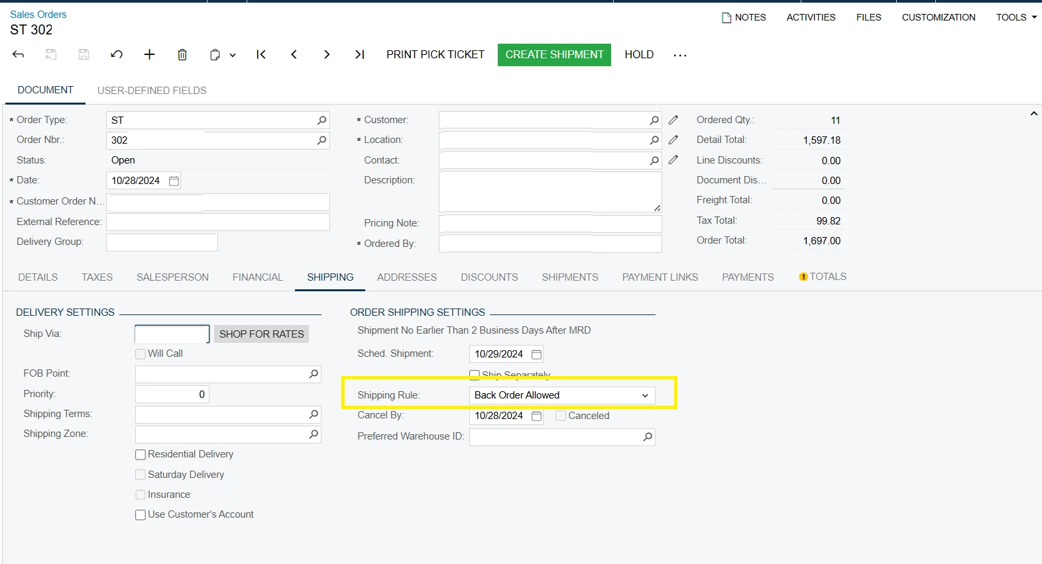1042x564 pixels.
Task: Click the Create Shipment button
Action: coord(554,55)
